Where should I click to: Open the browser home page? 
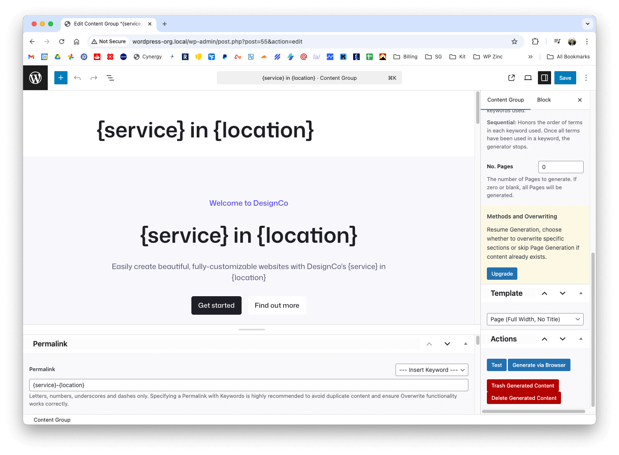77,42
